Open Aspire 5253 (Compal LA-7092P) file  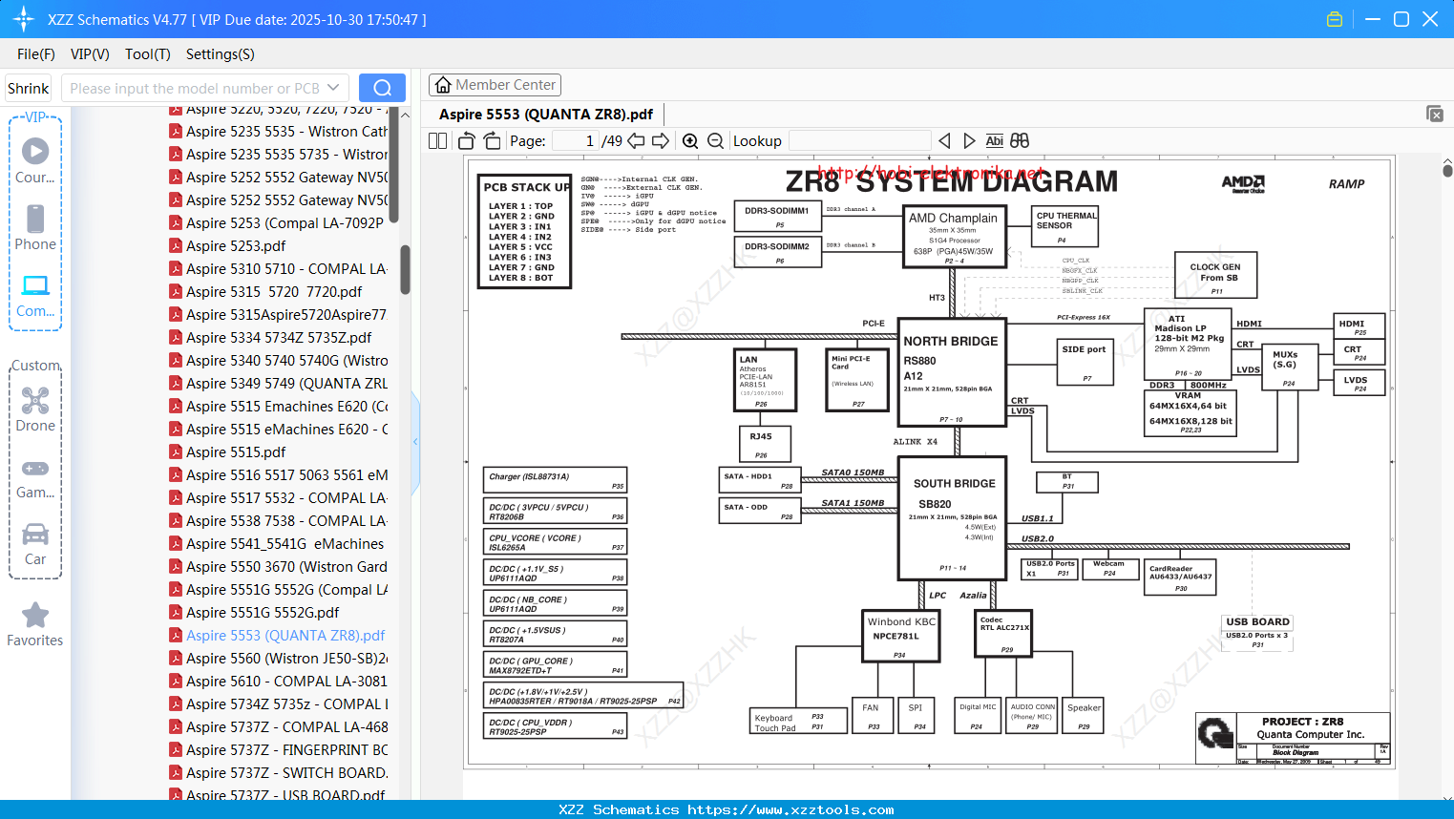(277, 223)
